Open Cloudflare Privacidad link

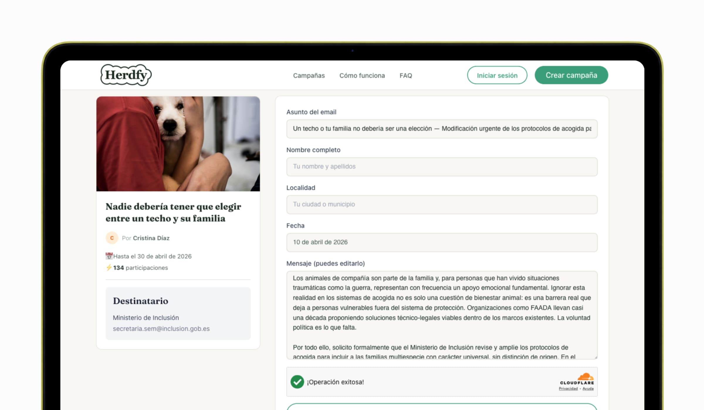[568, 389]
